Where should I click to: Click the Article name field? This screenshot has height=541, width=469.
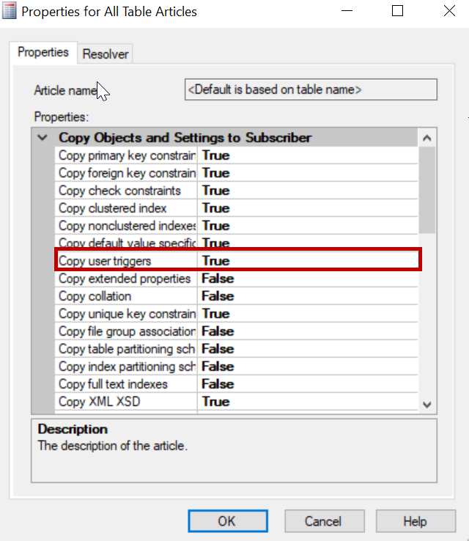[311, 89]
